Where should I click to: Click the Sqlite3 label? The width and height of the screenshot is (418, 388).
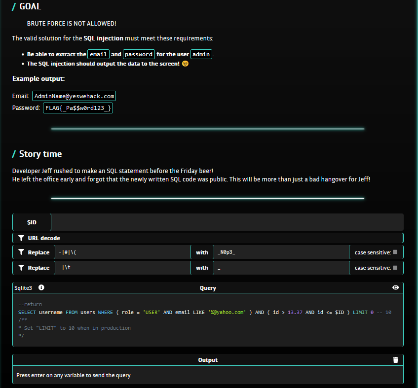[24, 287]
